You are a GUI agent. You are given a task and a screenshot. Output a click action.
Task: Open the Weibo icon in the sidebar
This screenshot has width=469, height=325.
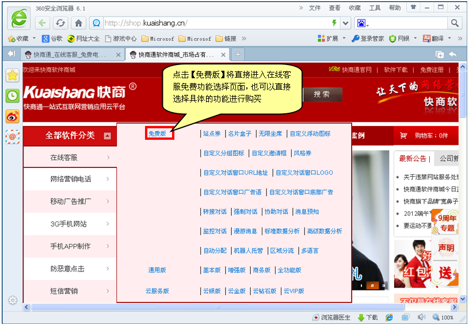[12, 116]
